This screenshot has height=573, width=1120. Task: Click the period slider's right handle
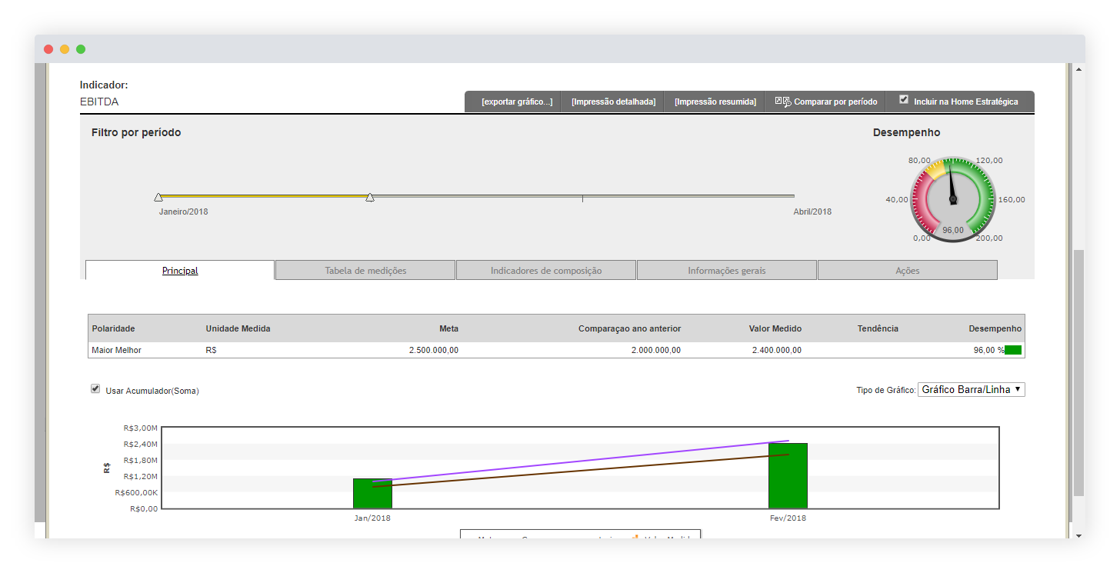370,198
